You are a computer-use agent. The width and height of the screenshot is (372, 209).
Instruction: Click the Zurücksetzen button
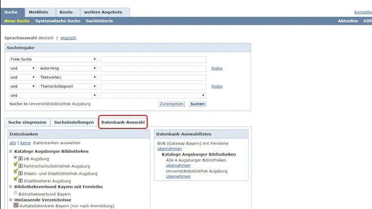pyautogui.click(x=171, y=104)
